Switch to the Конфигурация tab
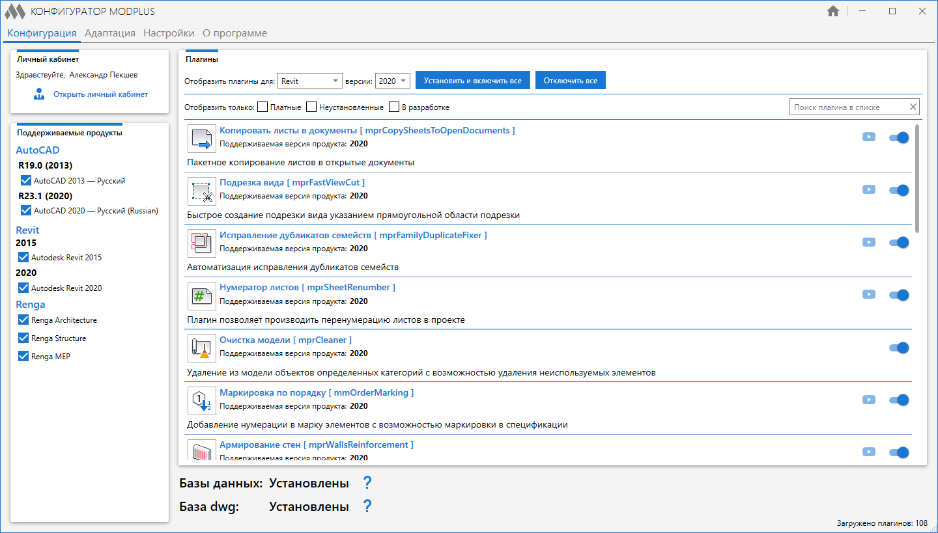 (42, 33)
